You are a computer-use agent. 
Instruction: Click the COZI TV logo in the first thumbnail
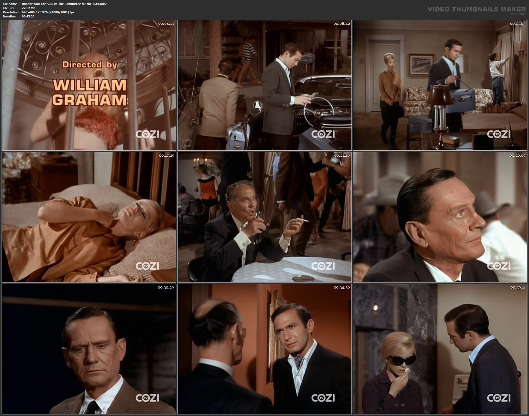[147, 134]
